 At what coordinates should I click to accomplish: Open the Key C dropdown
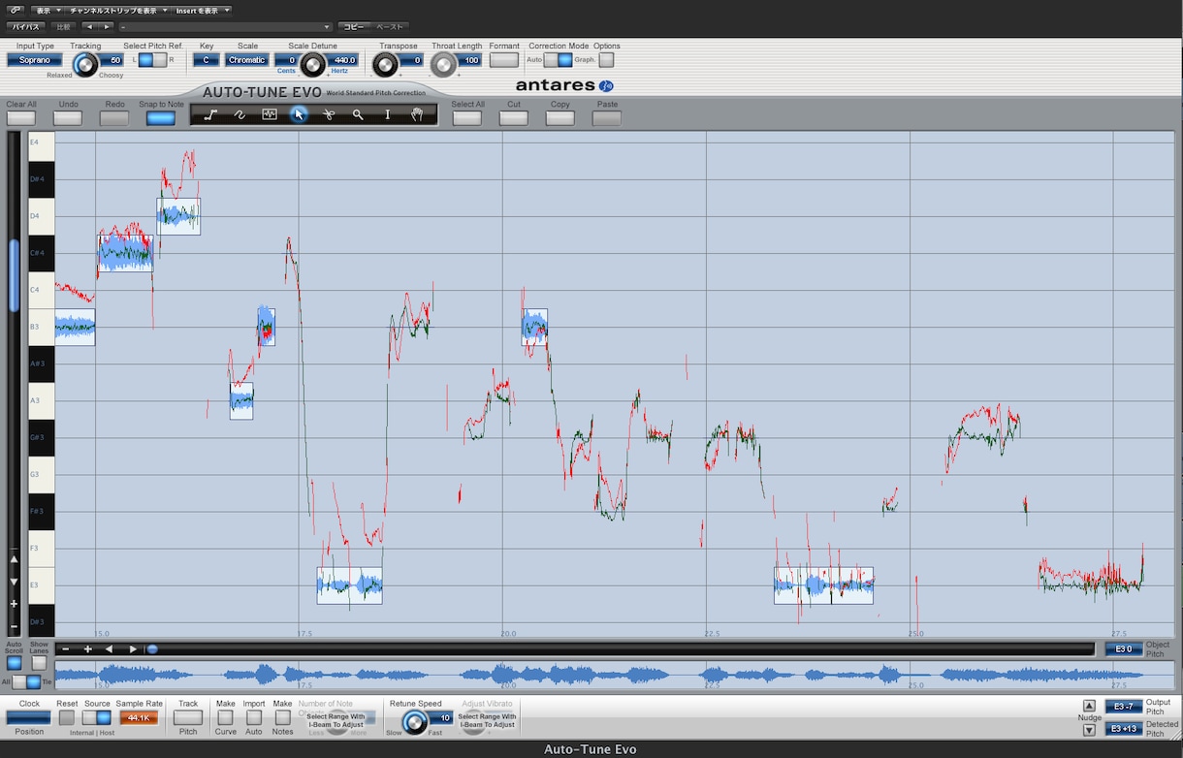[207, 60]
